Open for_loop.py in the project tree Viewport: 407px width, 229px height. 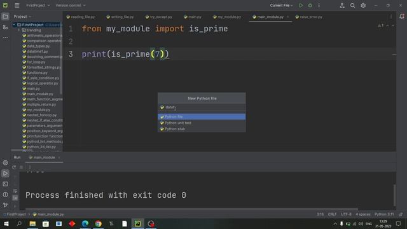coord(36,62)
